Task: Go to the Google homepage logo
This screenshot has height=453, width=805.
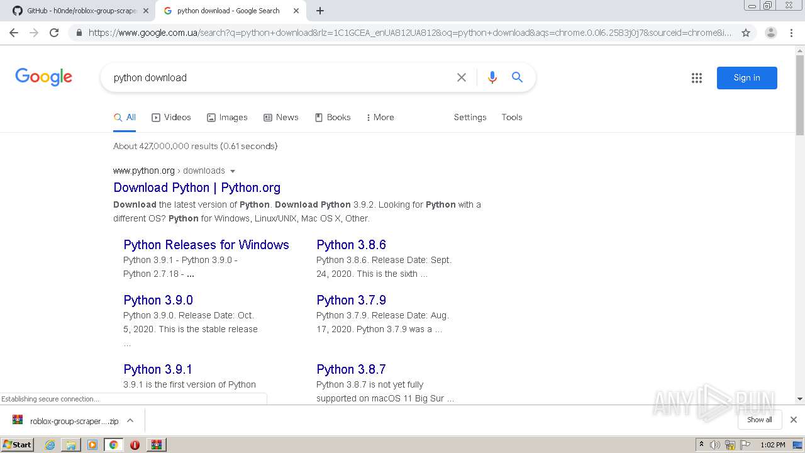Action: click(44, 77)
